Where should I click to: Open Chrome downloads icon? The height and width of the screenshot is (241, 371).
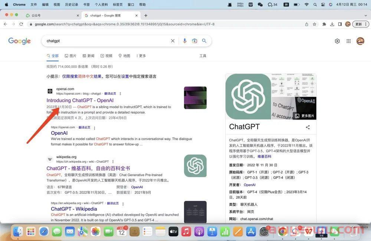click(x=332, y=24)
